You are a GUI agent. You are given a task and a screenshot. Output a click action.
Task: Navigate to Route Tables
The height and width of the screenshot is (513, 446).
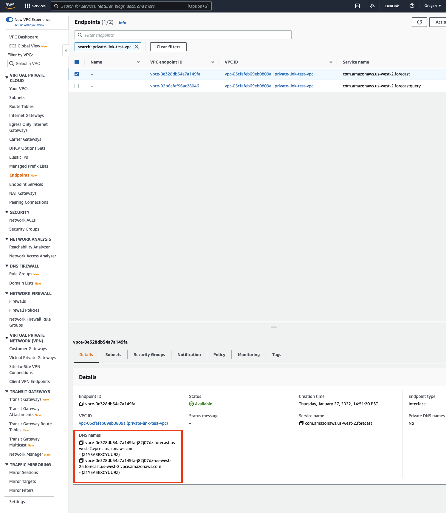point(21,106)
